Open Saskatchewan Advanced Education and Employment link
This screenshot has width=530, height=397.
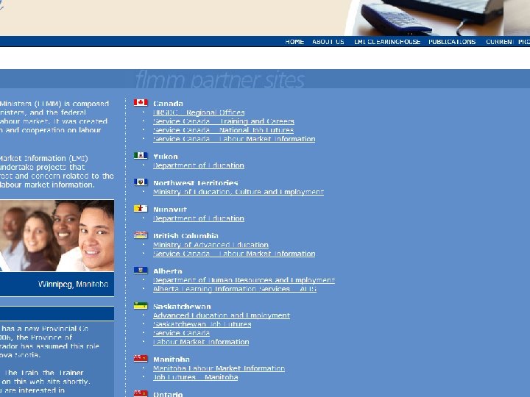coord(222,315)
